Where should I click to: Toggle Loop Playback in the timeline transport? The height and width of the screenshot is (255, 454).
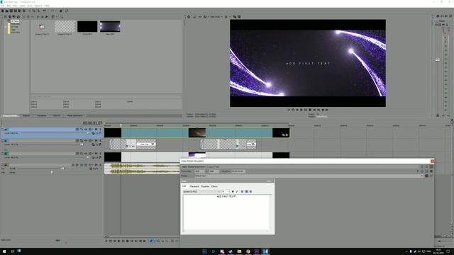click(111, 241)
